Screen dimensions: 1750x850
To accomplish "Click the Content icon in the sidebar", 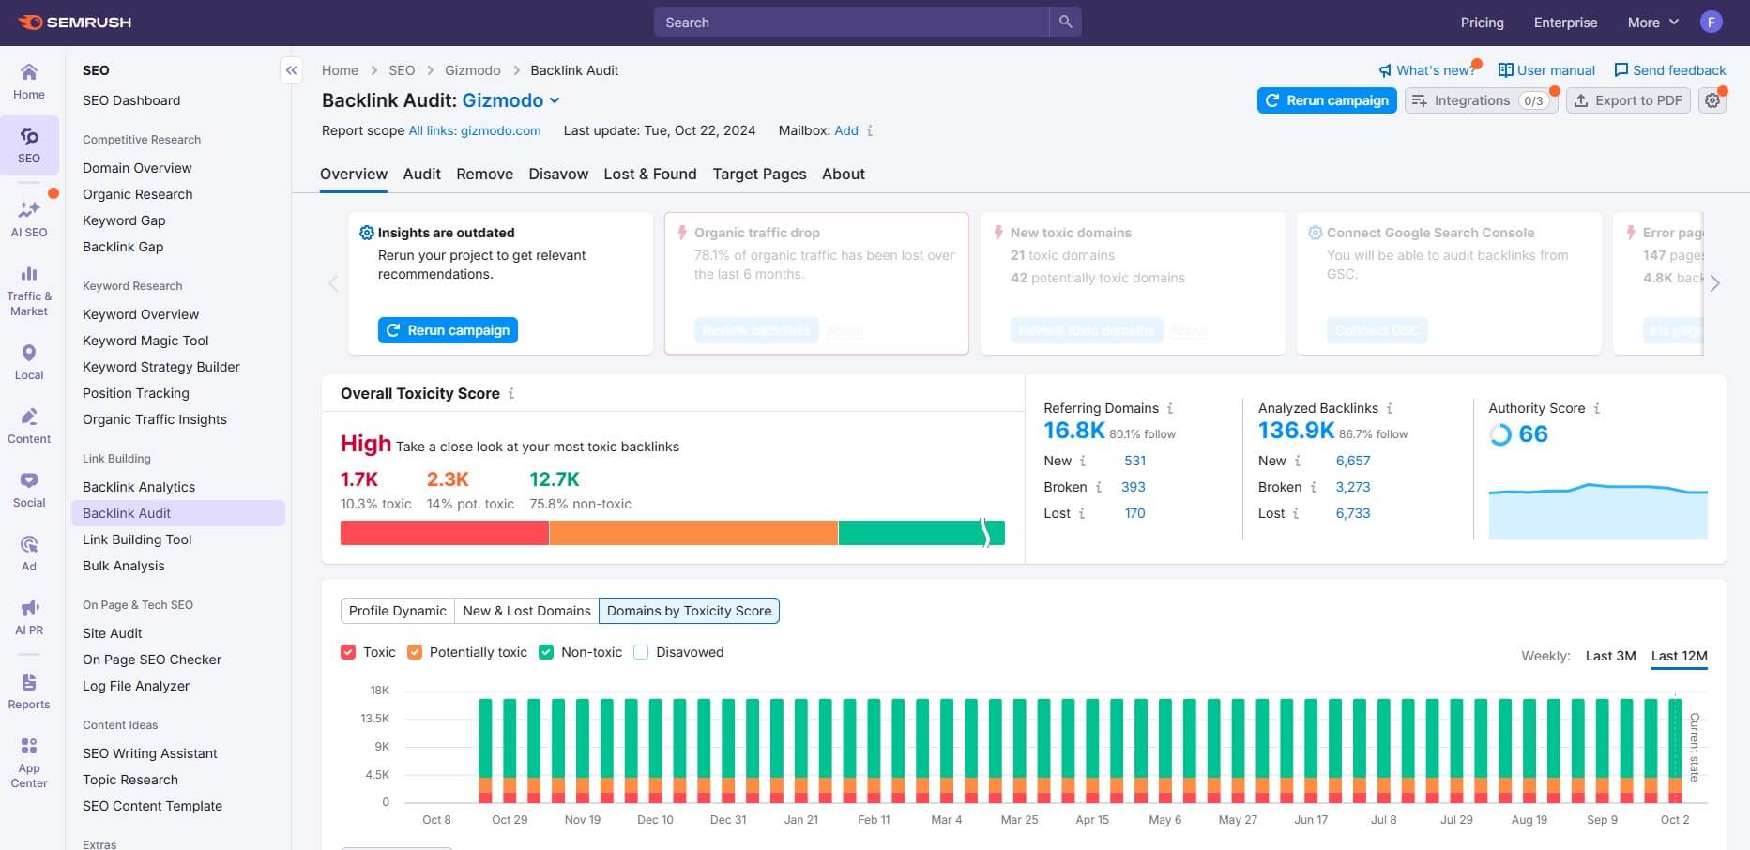I will [29, 425].
